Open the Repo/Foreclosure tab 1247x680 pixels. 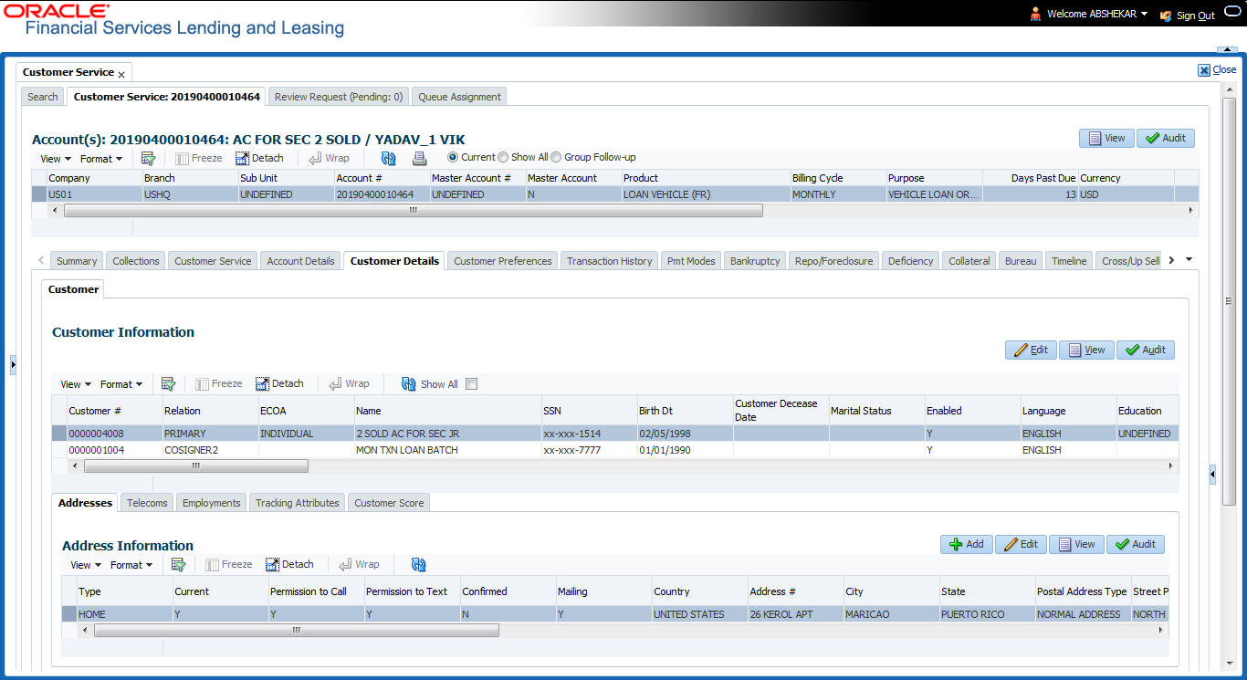coord(834,261)
